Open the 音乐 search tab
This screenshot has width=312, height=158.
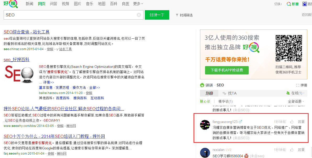[x=89, y=4]
